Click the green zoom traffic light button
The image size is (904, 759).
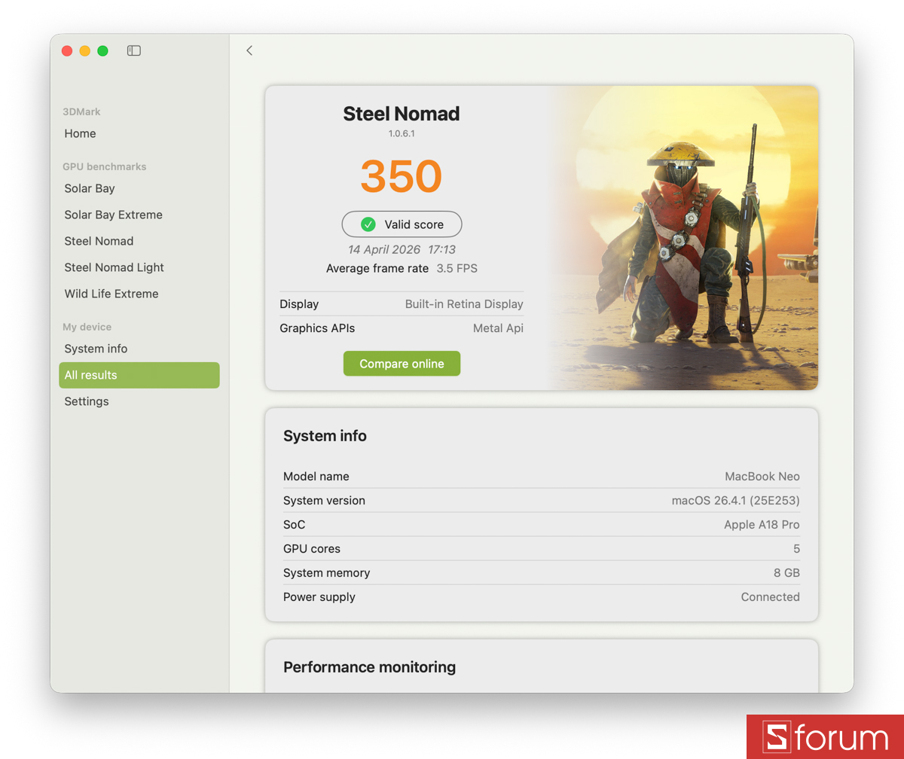pyautogui.click(x=102, y=50)
